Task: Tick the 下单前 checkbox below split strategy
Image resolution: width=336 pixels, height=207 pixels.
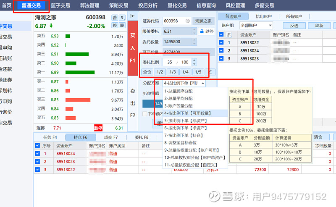Action: [x=144, y=114]
